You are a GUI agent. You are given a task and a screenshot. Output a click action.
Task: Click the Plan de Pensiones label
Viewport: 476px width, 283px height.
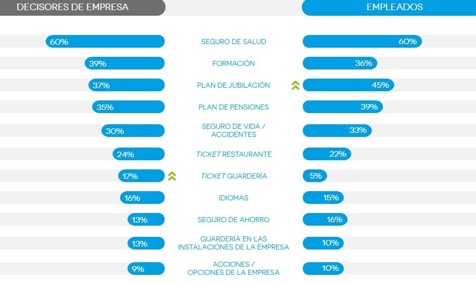233,107
